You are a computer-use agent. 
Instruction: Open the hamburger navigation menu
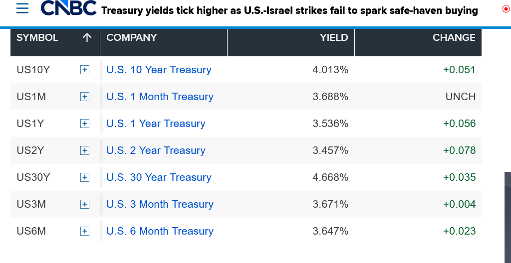[x=22, y=8]
